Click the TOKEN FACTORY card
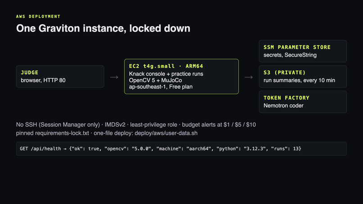Image resolution: width=363 pixels, height=204 pixels. point(303,102)
